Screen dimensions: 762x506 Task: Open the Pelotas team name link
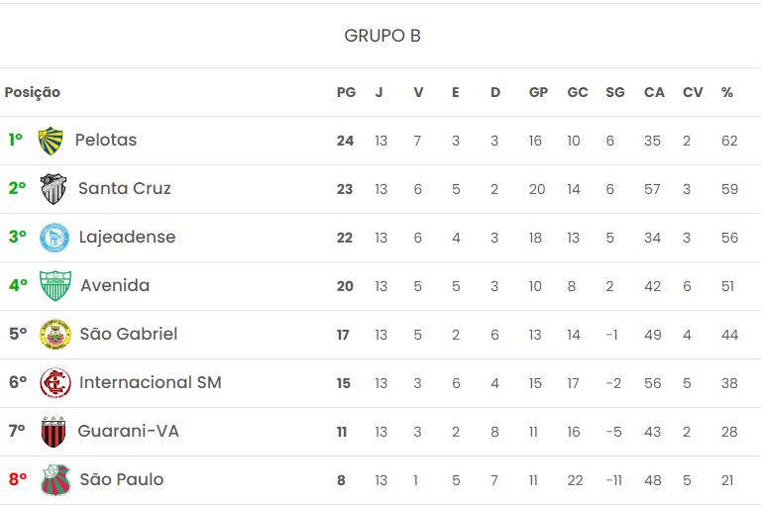tap(106, 141)
